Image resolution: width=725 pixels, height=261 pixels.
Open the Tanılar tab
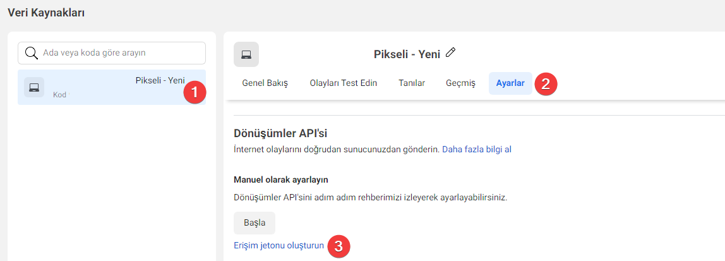[412, 83]
